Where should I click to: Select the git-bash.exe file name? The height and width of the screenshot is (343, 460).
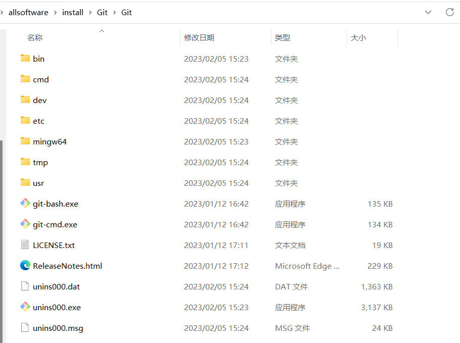(x=56, y=204)
